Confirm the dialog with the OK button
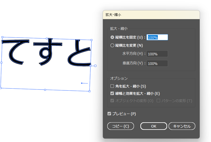211x142 pixels. pyautogui.click(x=154, y=126)
